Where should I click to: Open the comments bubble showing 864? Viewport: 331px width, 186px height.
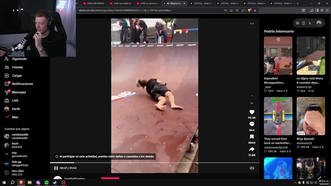(252, 124)
